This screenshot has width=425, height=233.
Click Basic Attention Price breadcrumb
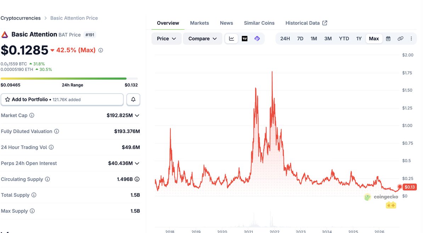pyautogui.click(x=74, y=18)
